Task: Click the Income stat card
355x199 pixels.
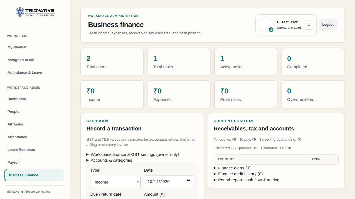Action: (112, 94)
